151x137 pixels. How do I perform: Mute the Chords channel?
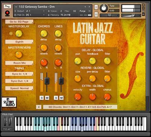(x=47, y=98)
